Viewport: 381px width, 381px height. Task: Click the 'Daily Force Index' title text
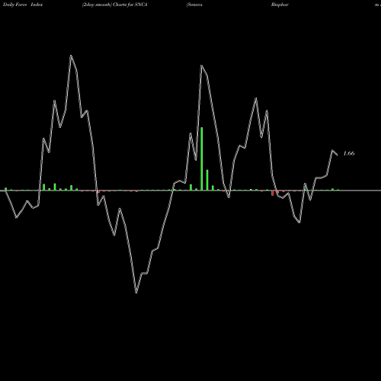(23, 5)
